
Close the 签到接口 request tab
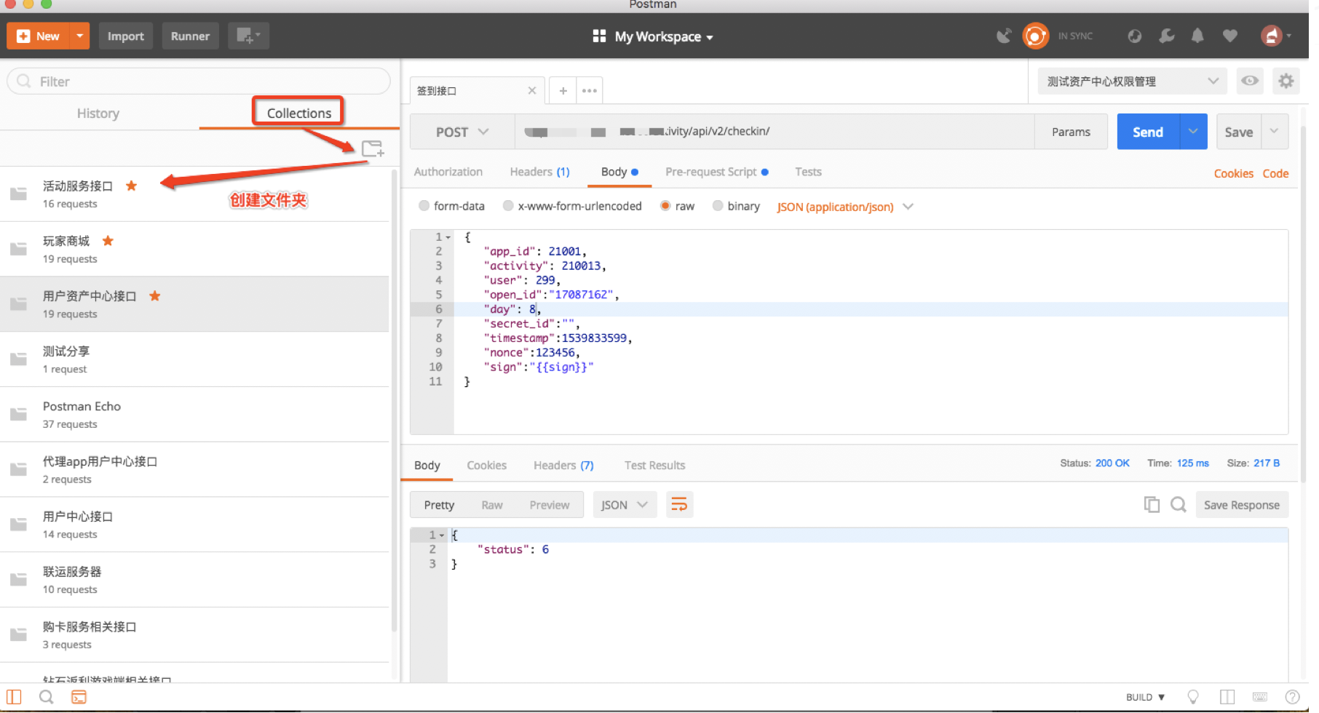point(532,90)
